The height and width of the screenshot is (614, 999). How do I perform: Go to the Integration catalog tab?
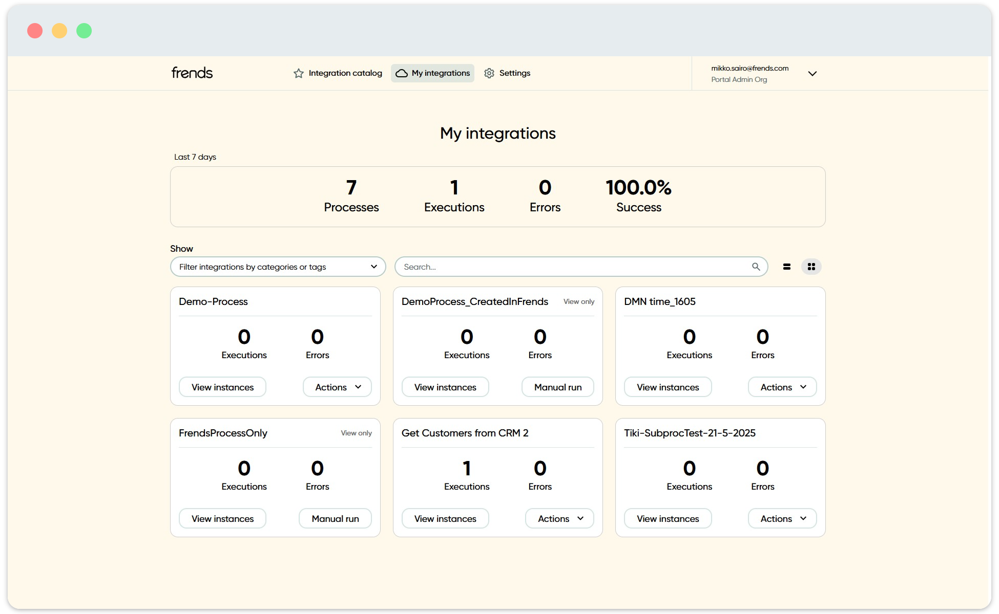coord(337,73)
